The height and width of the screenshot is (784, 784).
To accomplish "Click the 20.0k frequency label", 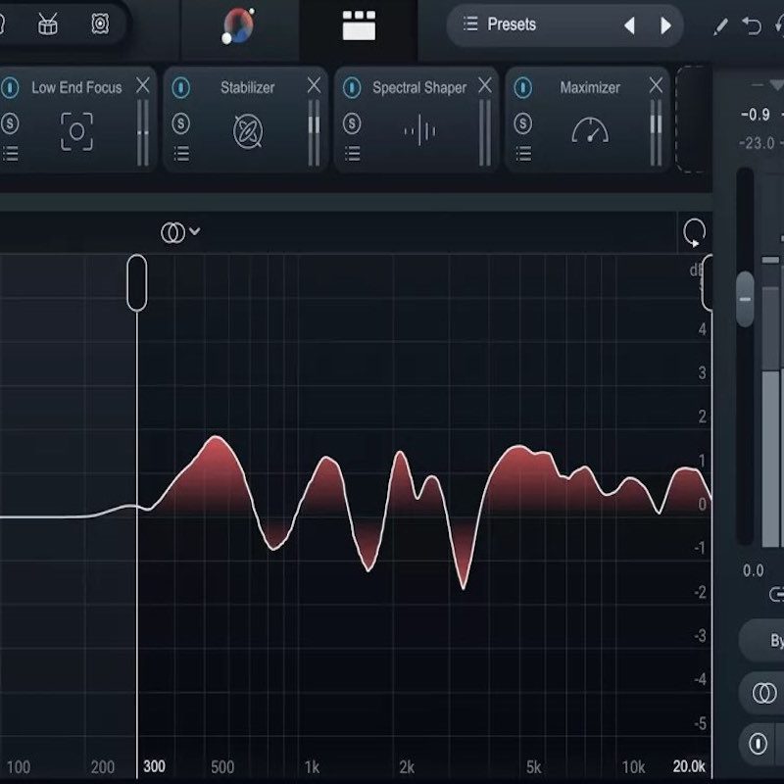I will (689, 766).
